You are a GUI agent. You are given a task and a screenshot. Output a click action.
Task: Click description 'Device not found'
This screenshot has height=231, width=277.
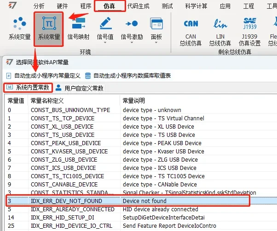coord(144,201)
